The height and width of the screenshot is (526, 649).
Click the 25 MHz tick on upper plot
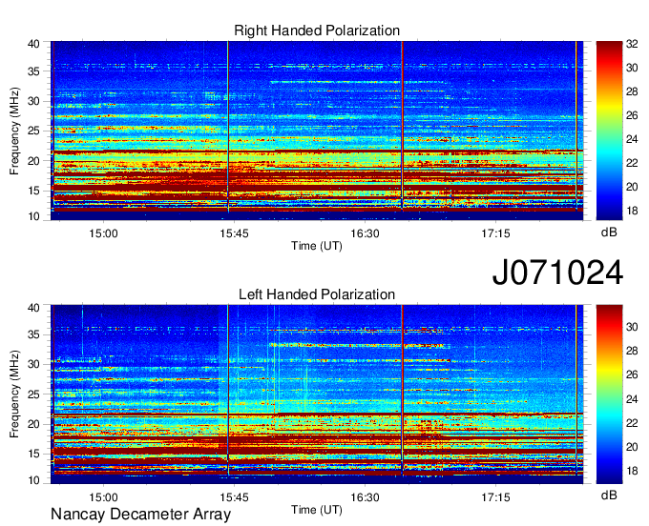[x=33, y=131]
